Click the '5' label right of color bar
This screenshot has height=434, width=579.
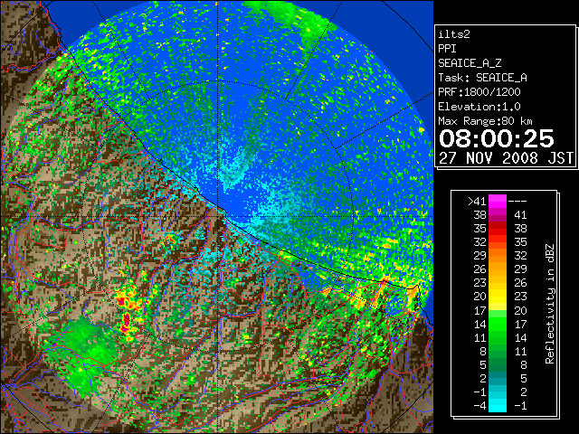[x=524, y=379]
